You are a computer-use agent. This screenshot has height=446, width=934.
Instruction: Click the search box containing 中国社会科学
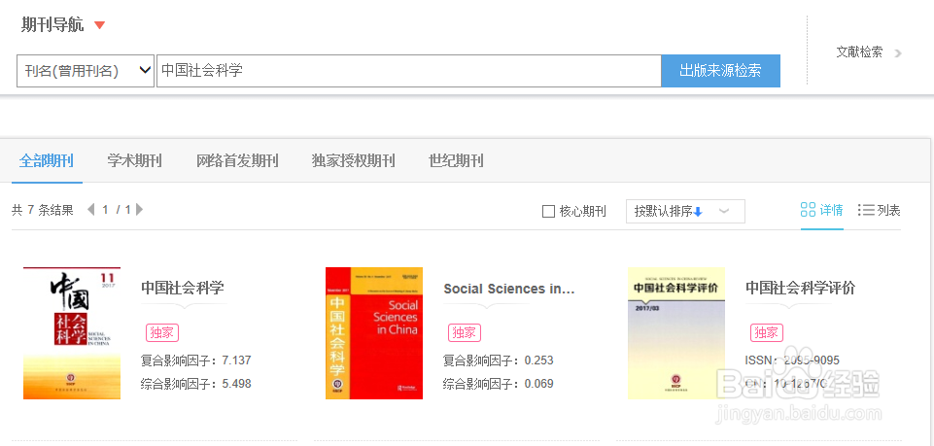click(x=408, y=71)
